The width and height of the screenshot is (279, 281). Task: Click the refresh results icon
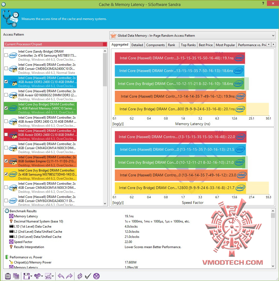pos(80,276)
